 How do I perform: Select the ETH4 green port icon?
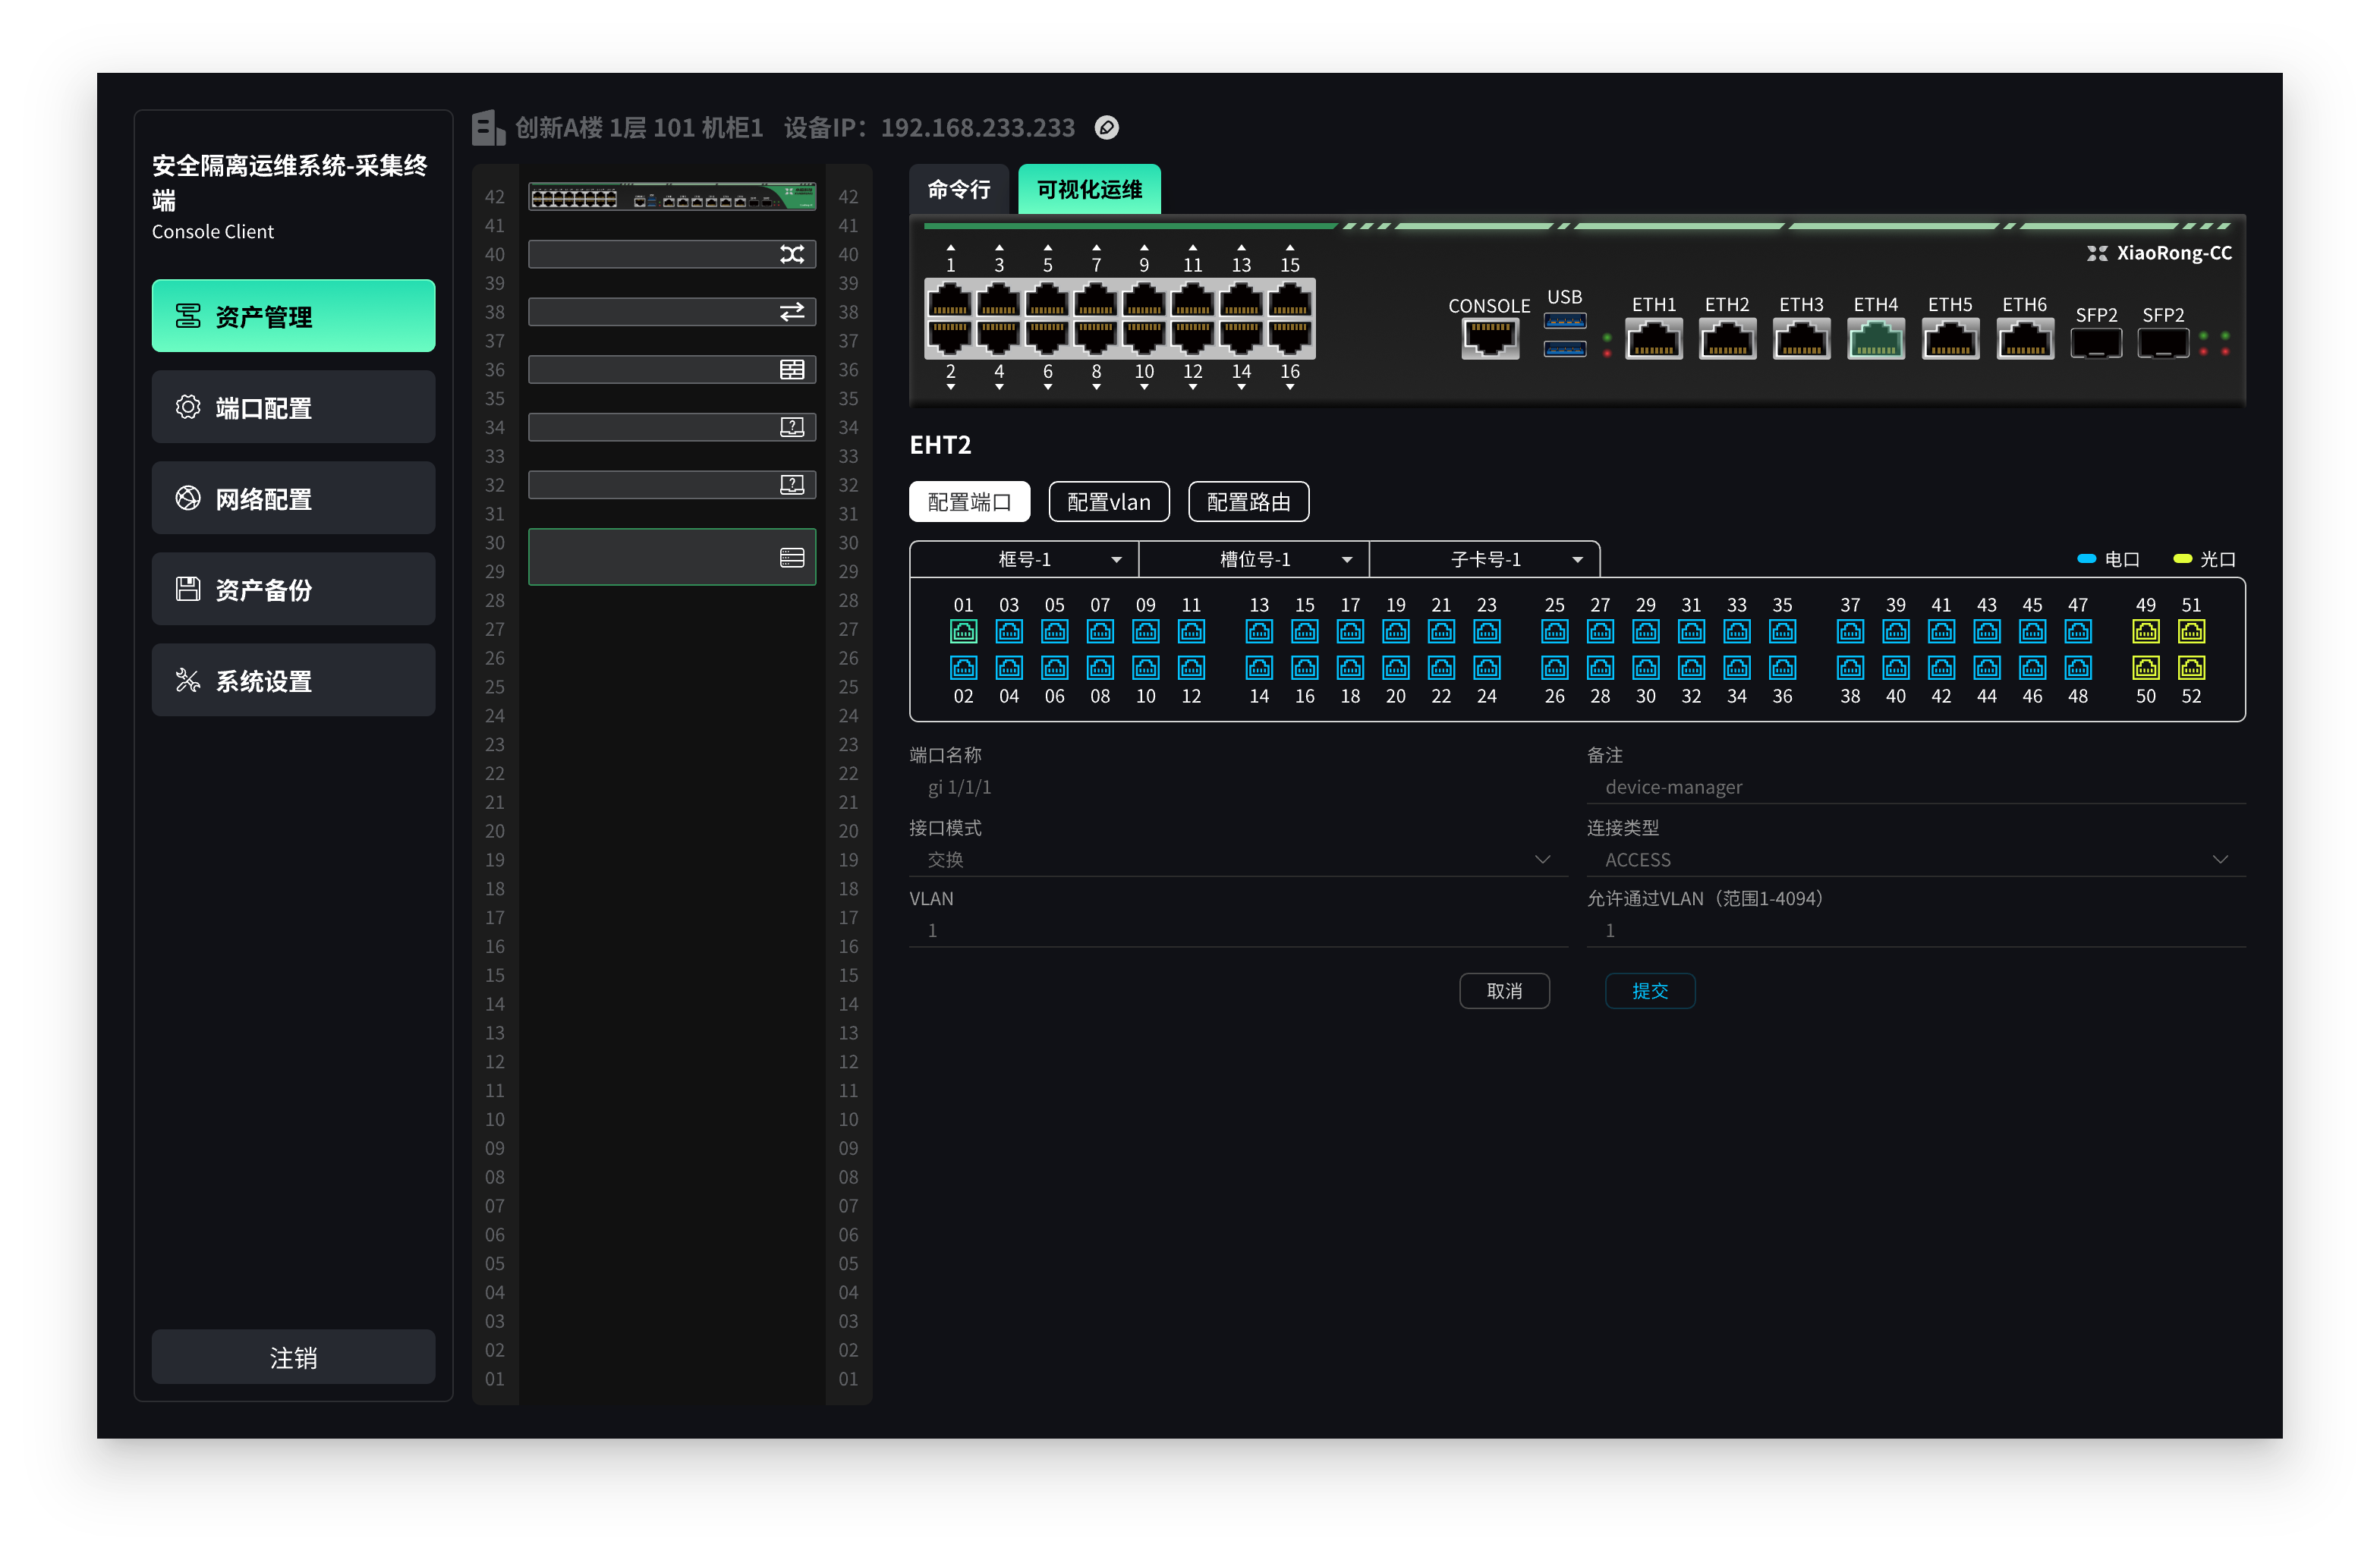coord(1875,340)
